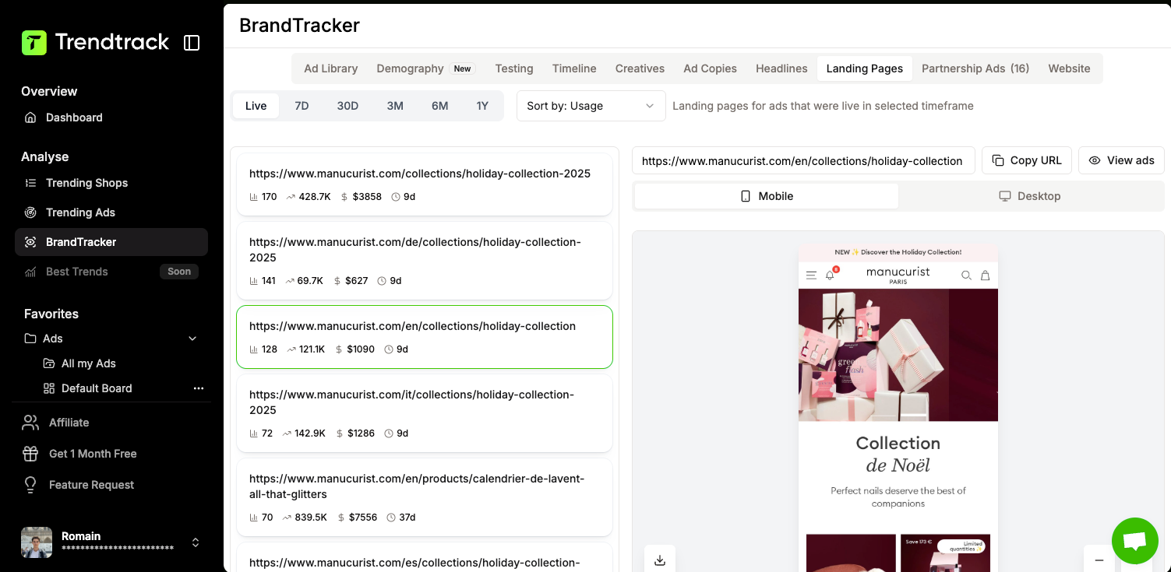Click the hamburger menu in the mobile preview
Viewport: 1171px width, 572px height.
pos(811,275)
